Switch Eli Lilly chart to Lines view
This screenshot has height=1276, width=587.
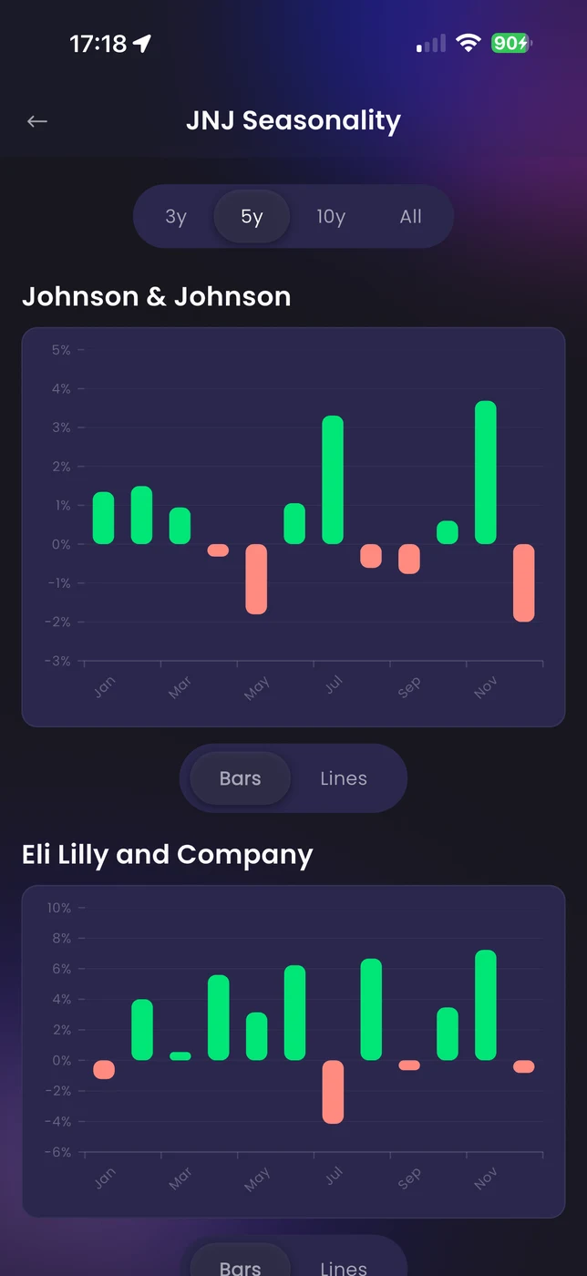[x=344, y=1267]
